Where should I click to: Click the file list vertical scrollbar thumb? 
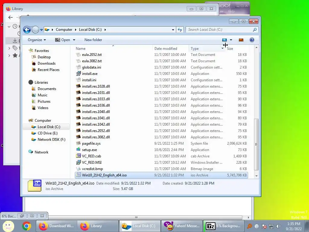[x=256, y=144]
